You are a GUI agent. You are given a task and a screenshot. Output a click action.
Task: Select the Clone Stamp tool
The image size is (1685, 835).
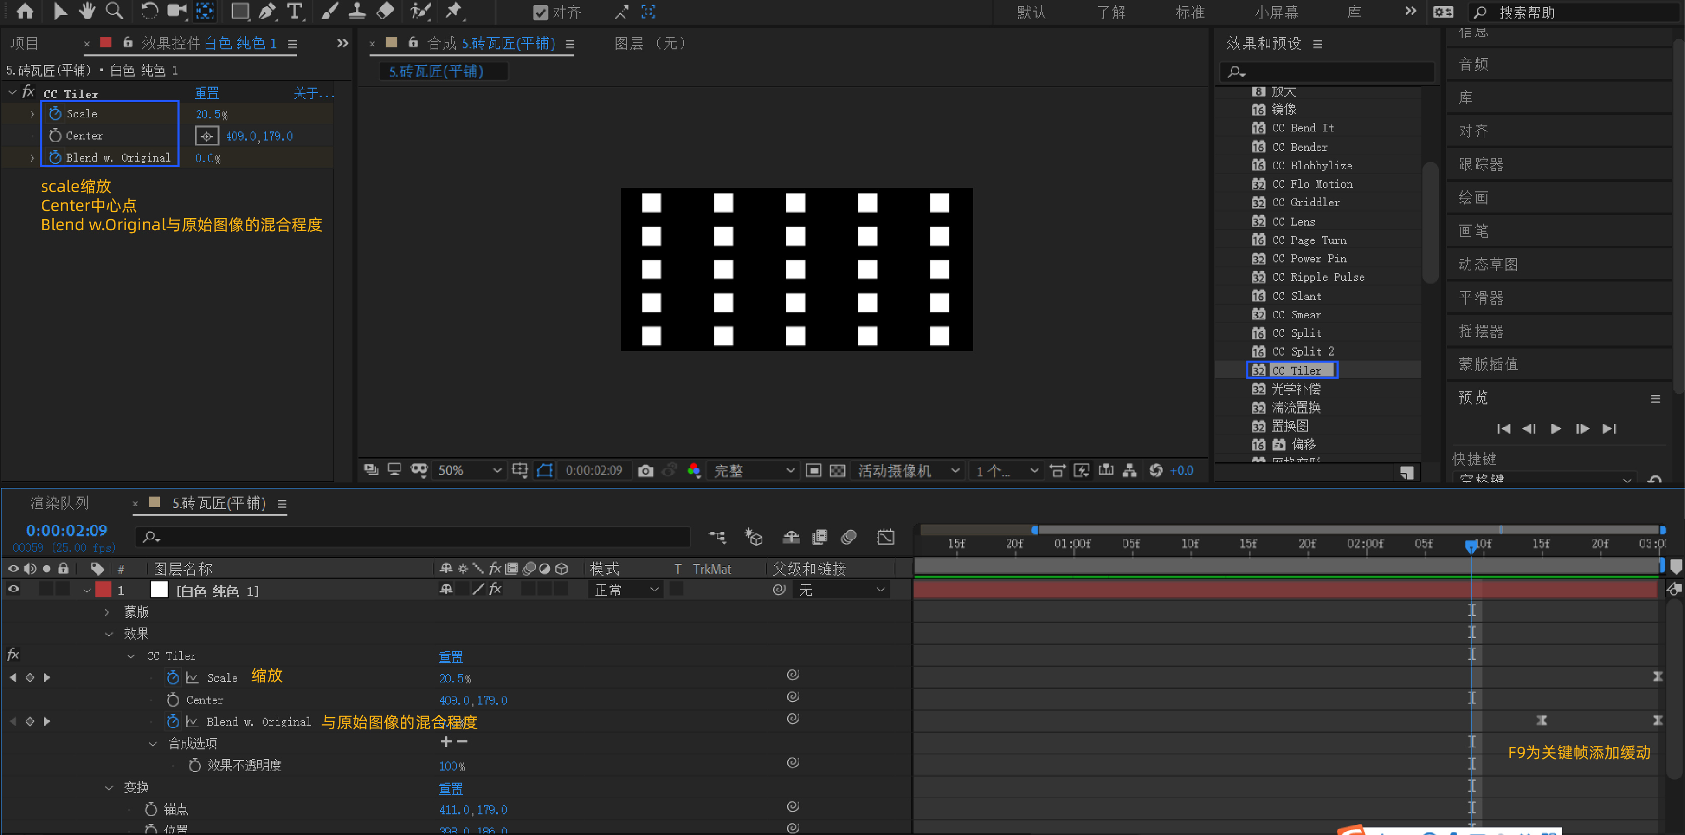[x=357, y=11]
